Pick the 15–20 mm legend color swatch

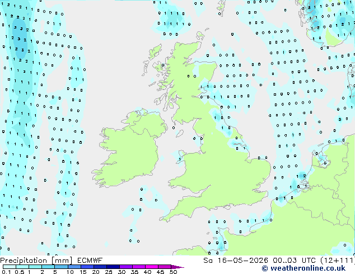87,267
